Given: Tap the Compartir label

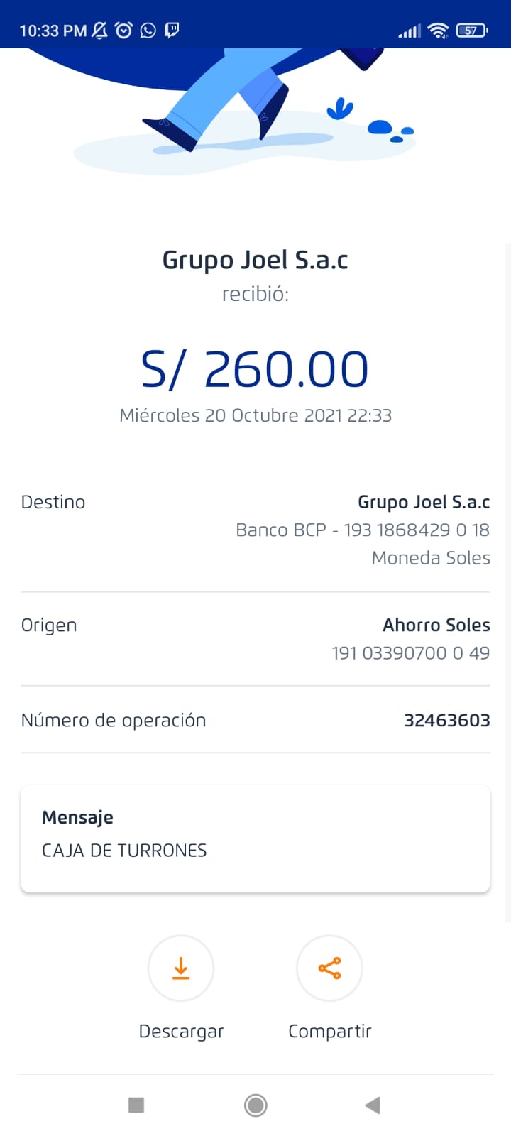Looking at the screenshot, I should tap(329, 1031).
